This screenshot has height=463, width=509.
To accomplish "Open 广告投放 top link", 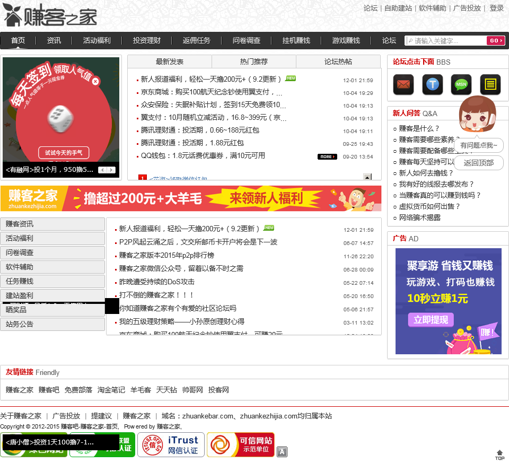I will (467, 8).
